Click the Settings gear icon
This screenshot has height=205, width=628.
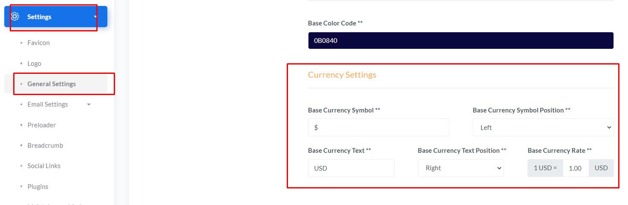(15, 17)
